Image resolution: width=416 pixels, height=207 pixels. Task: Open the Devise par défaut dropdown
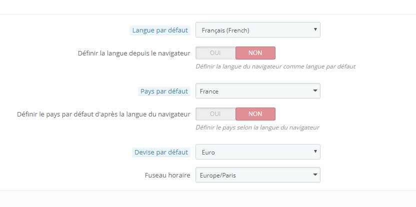[x=252, y=151]
